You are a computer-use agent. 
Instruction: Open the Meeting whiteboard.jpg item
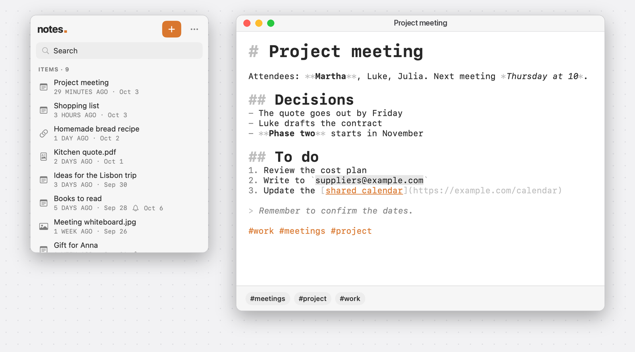coord(119,226)
